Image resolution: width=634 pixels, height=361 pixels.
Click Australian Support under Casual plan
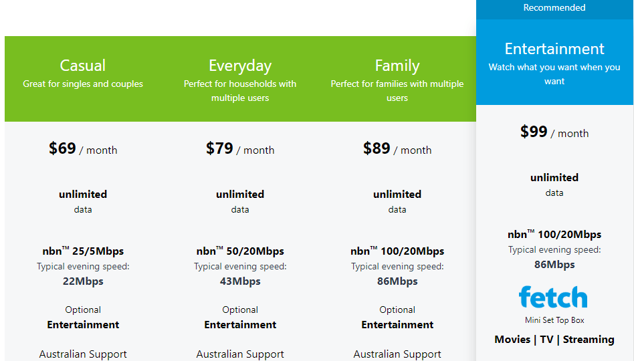83,354
